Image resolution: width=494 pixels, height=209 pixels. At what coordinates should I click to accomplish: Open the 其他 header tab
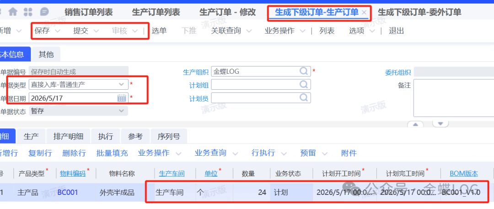(46, 54)
